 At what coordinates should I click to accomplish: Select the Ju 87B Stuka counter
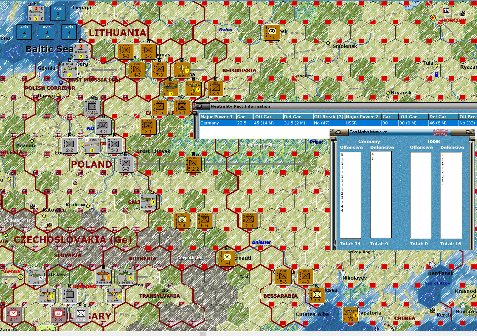pos(148,202)
